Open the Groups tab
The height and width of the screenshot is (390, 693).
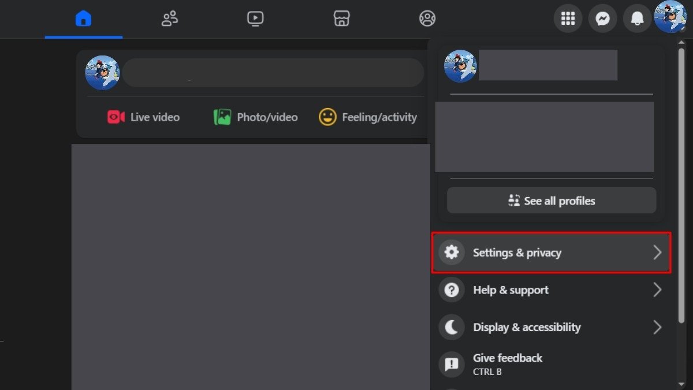[427, 19]
